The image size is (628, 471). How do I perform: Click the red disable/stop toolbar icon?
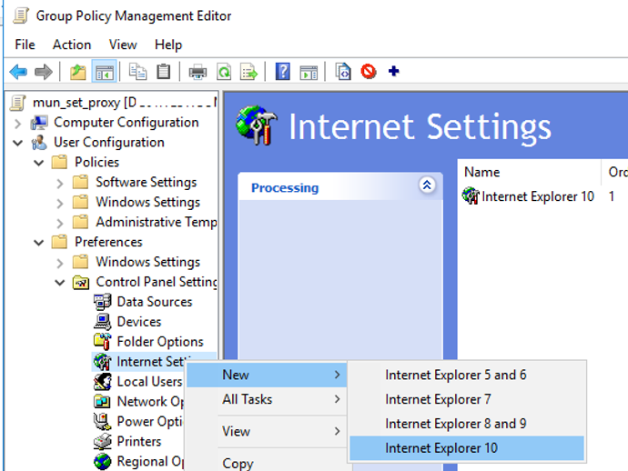click(x=368, y=72)
